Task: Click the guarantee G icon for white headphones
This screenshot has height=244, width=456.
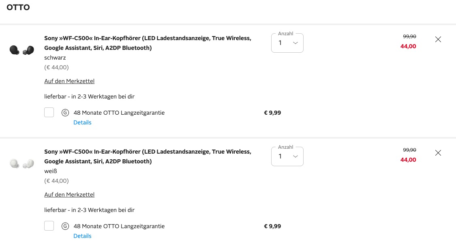Action: (65, 226)
